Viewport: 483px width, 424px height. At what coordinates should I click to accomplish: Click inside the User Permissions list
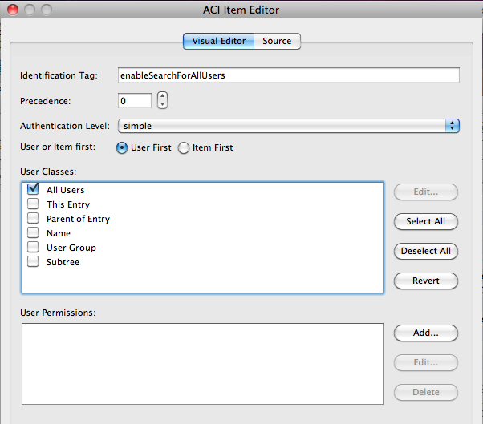point(202,364)
